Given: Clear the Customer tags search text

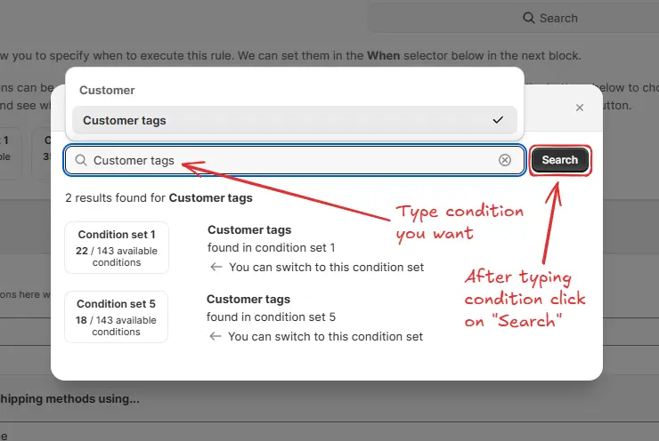Looking at the screenshot, I should [505, 160].
